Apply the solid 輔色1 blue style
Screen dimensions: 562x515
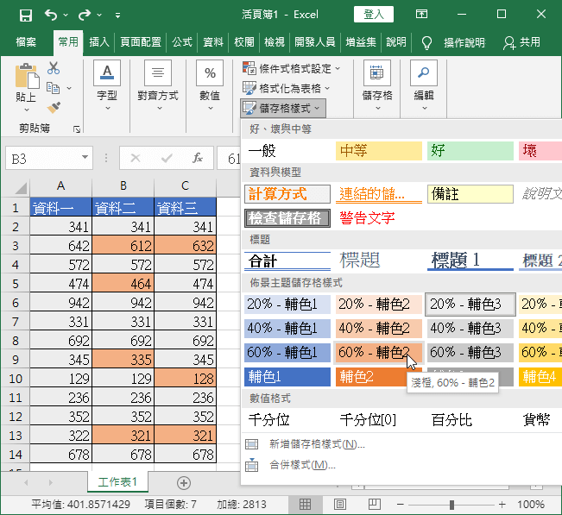287,377
